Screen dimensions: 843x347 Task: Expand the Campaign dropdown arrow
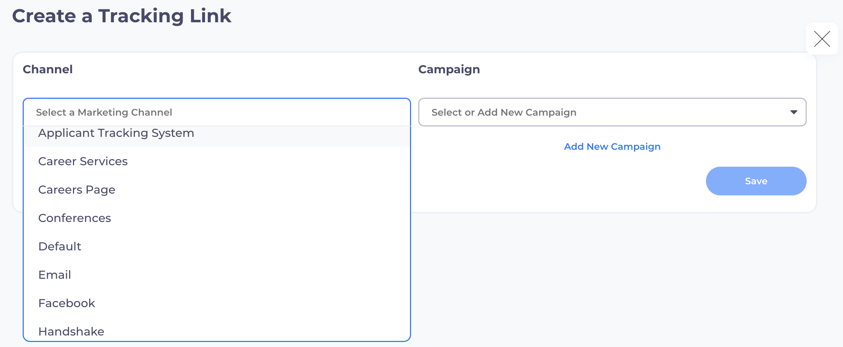click(793, 112)
